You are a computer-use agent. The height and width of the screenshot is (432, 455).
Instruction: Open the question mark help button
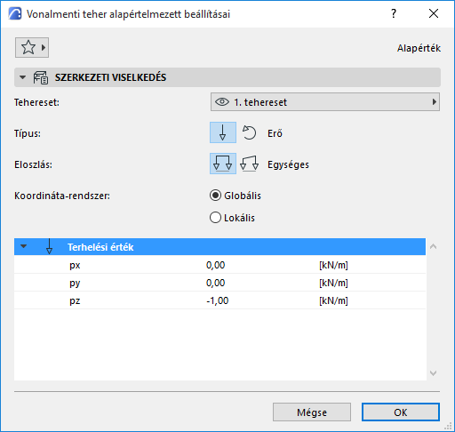tap(394, 13)
